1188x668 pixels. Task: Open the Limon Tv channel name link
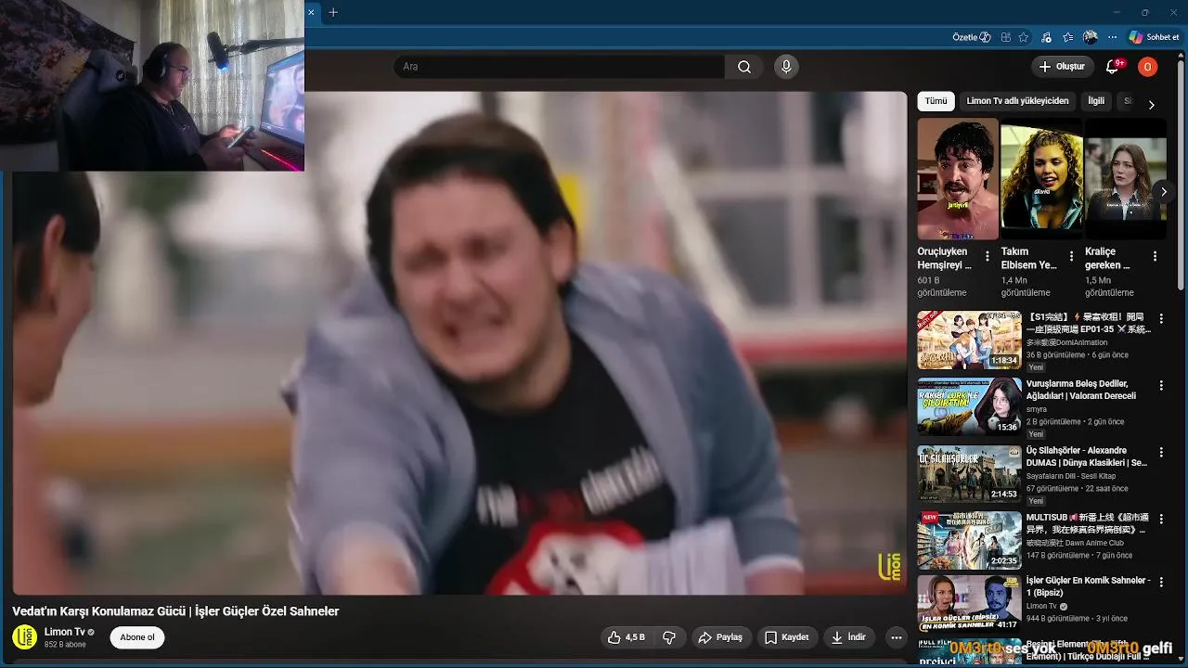pos(65,632)
